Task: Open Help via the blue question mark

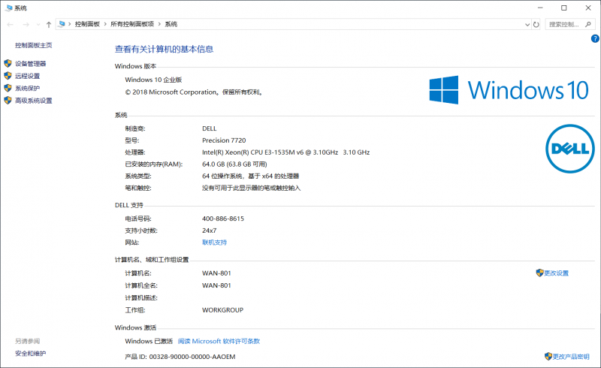Action: [595, 38]
